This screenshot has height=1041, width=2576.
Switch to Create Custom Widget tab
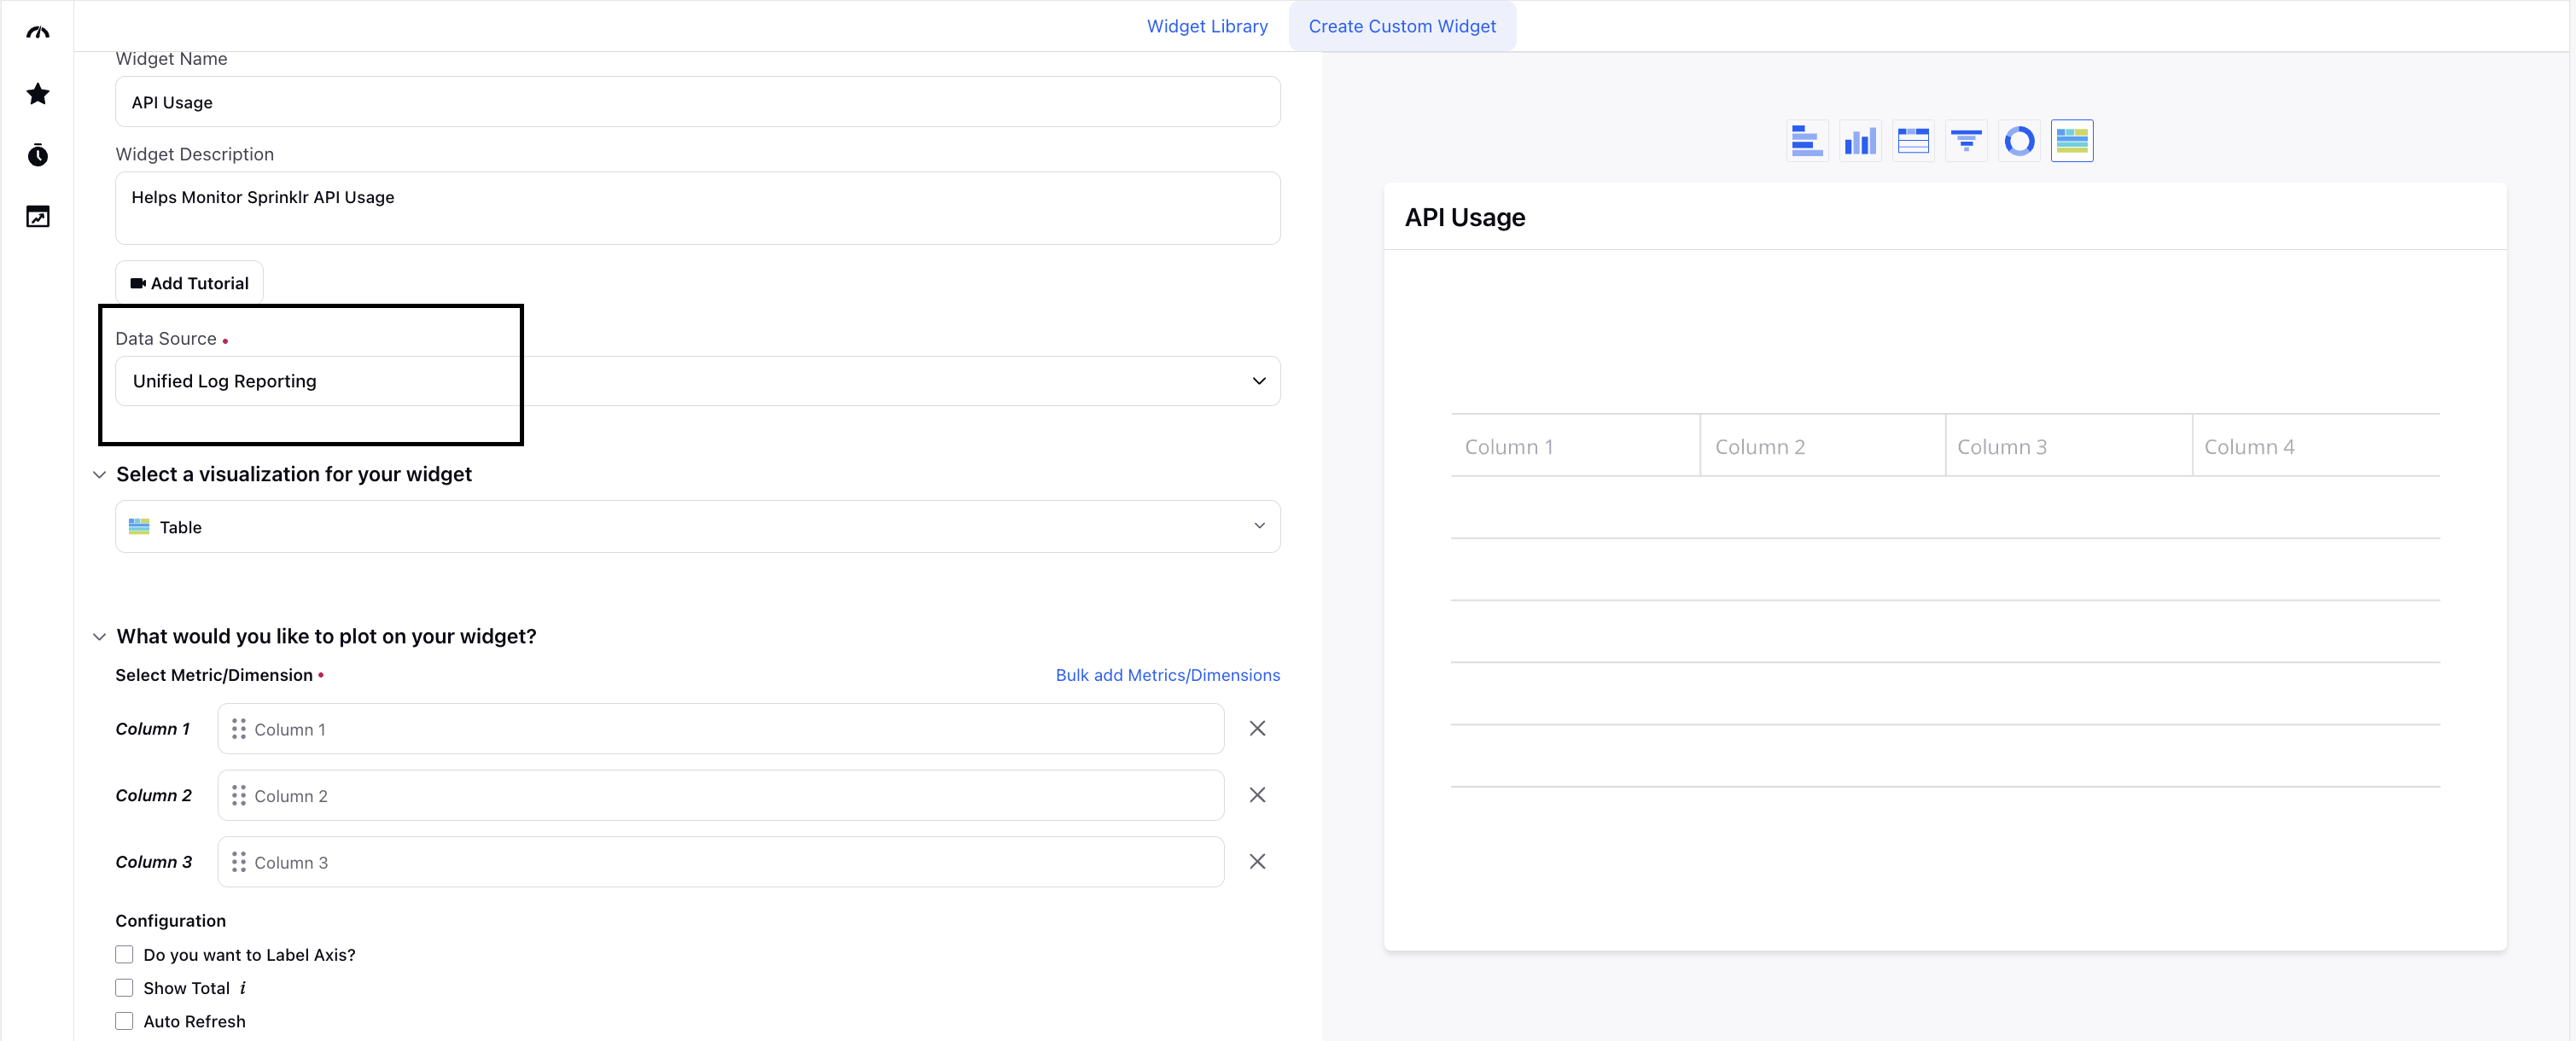click(1402, 26)
